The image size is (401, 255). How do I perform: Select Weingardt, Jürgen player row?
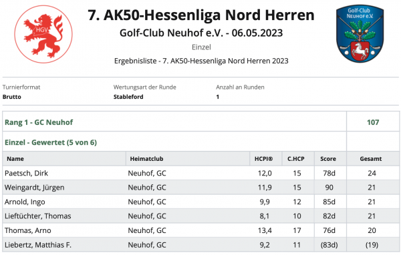tap(200, 188)
